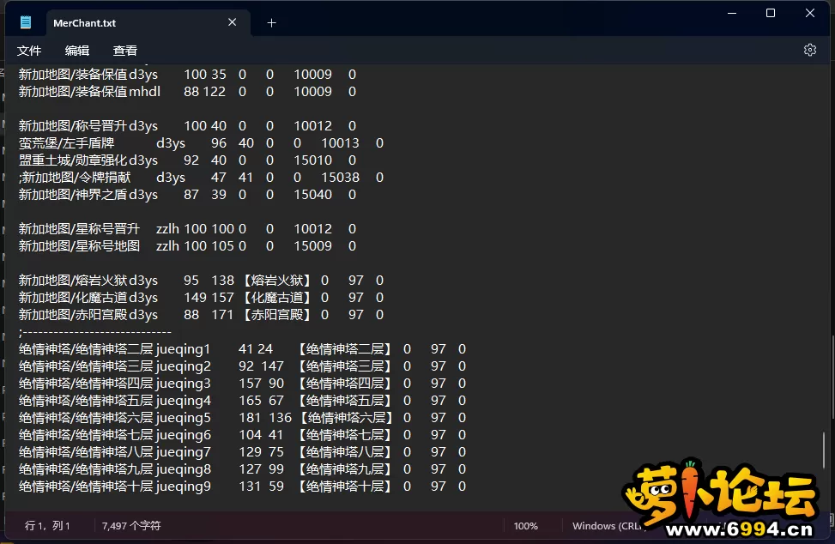Click the 7,497 个字符 count
Image resolution: width=835 pixels, height=544 pixels.
point(131,526)
